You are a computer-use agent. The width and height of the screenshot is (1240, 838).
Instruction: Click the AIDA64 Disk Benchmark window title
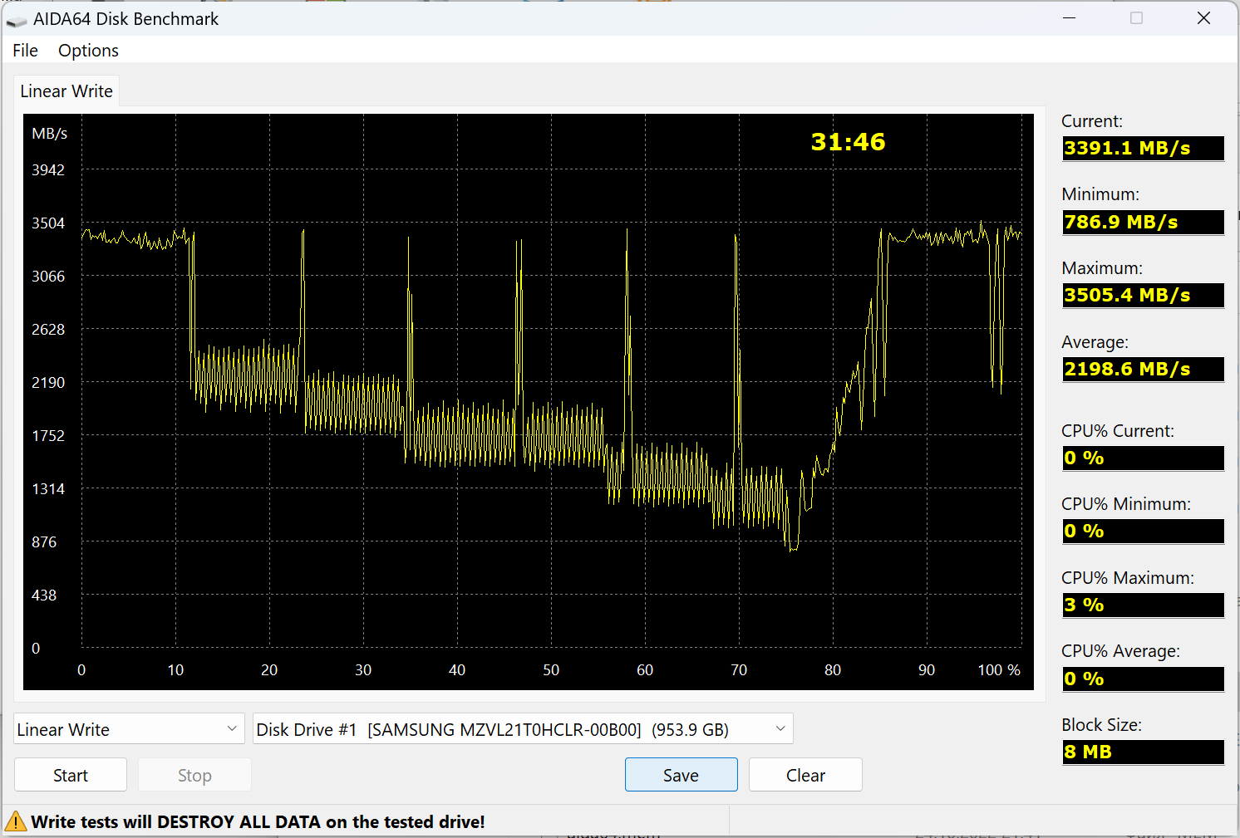click(x=126, y=19)
